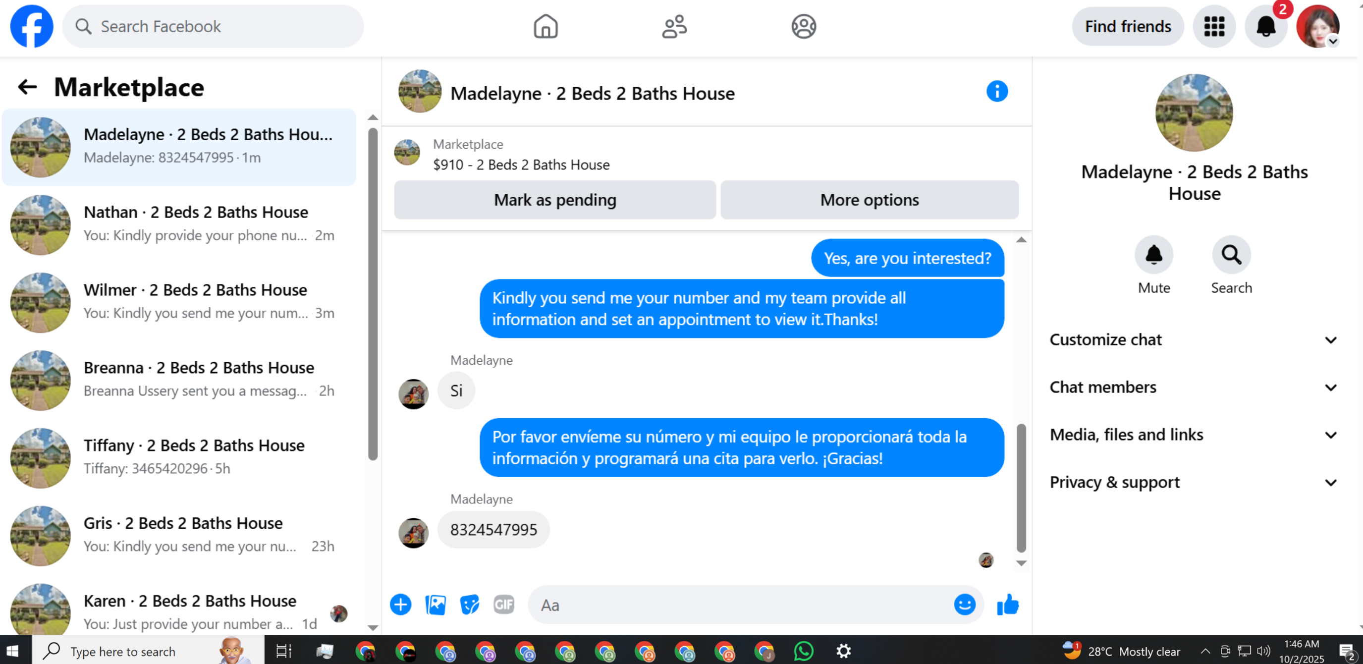Screen dimensions: 1363x664
Task: Open the conversation information icon
Action: (996, 92)
